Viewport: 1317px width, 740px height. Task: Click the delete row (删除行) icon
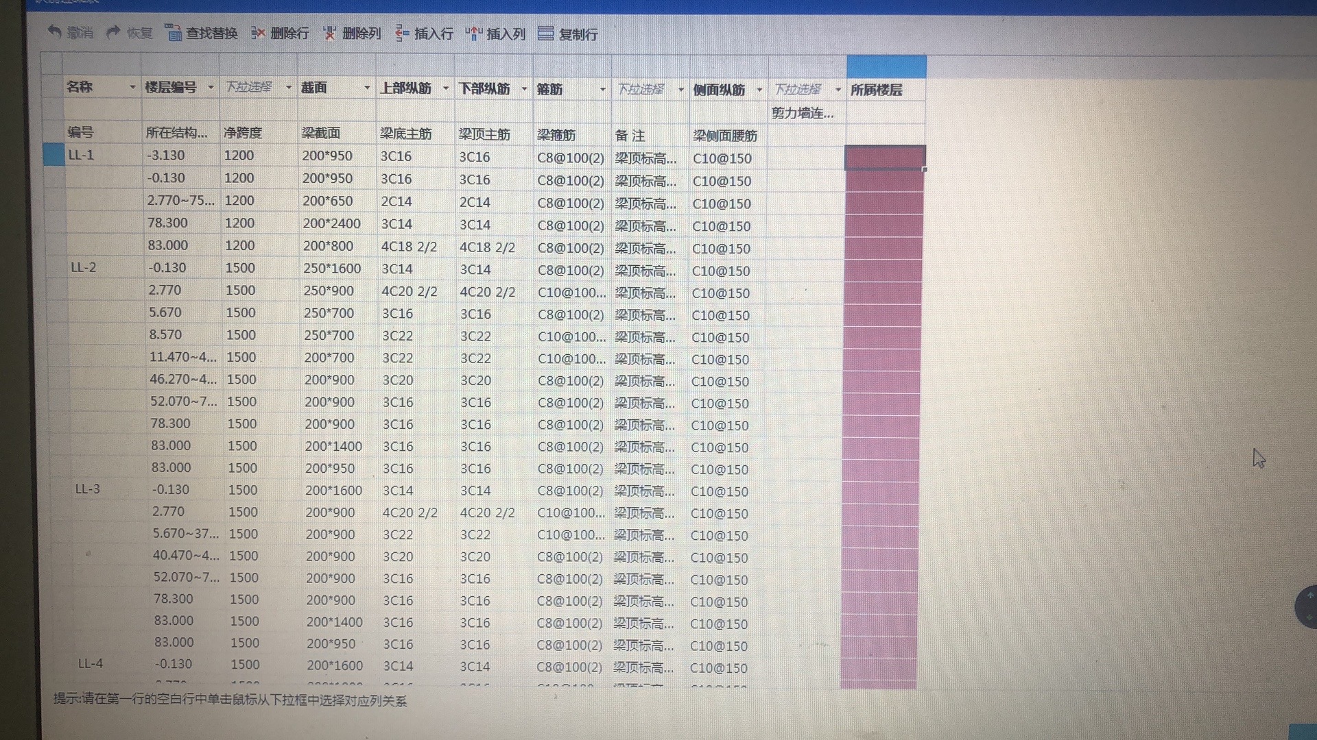coord(259,33)
